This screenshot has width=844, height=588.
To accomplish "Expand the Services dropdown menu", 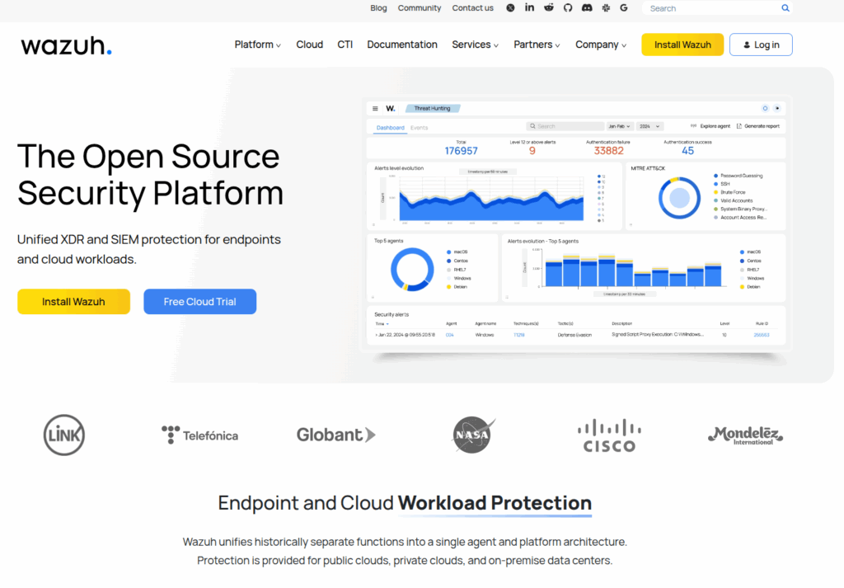I will tap(475, 45).
